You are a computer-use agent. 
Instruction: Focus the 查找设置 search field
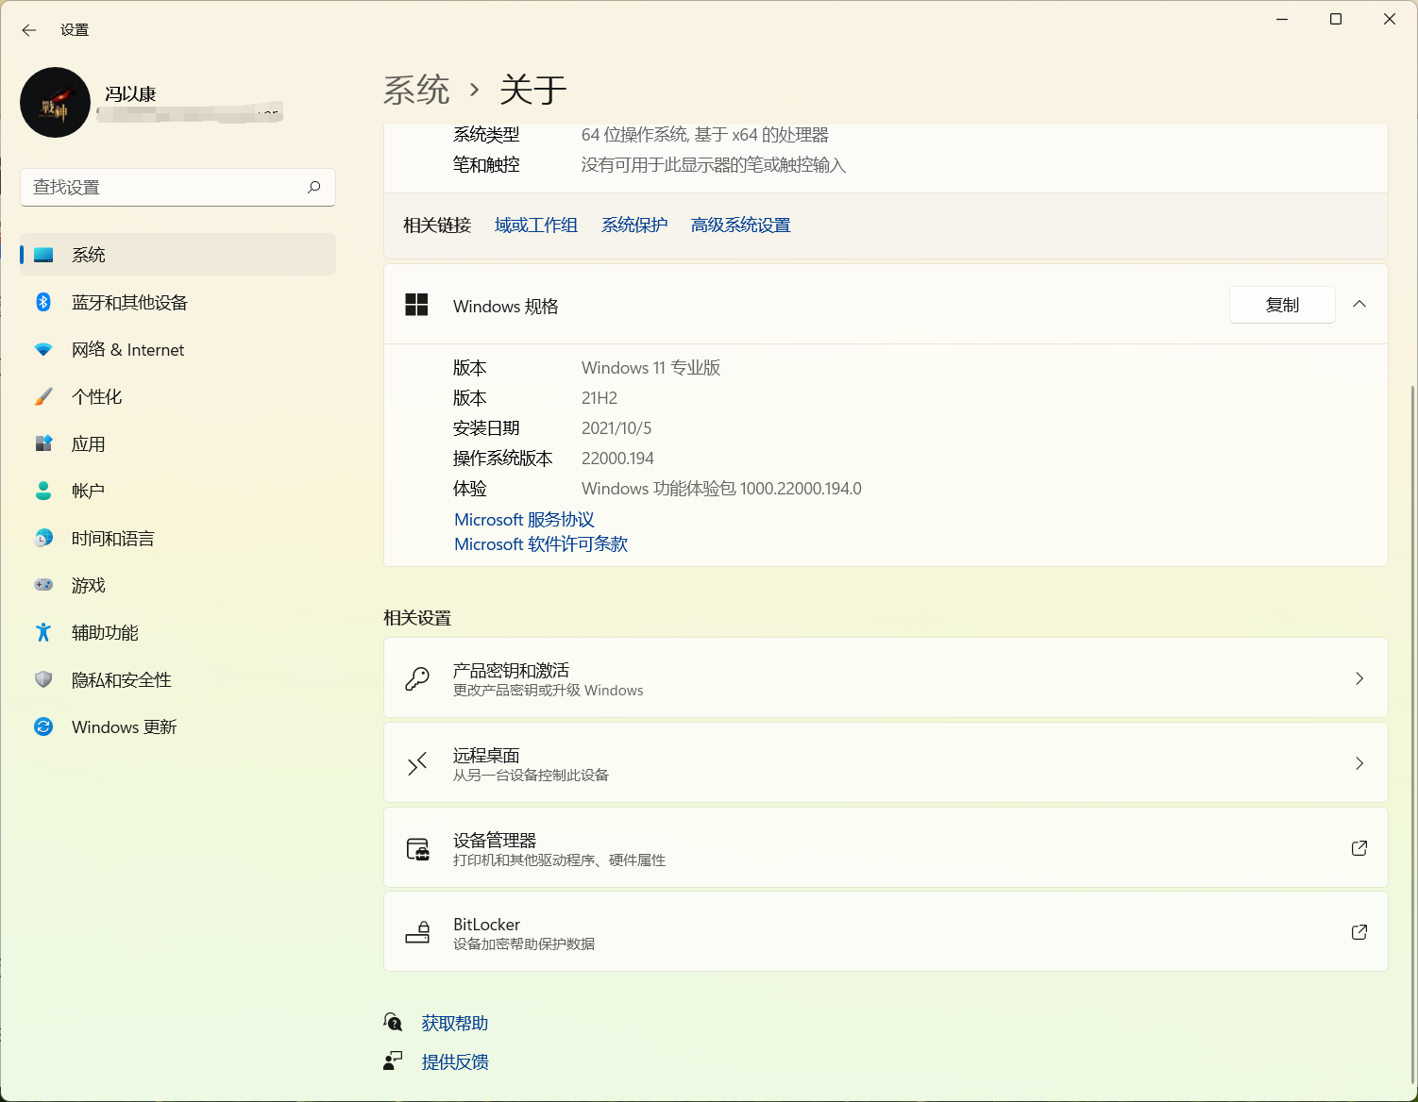(x=177, y=187)
